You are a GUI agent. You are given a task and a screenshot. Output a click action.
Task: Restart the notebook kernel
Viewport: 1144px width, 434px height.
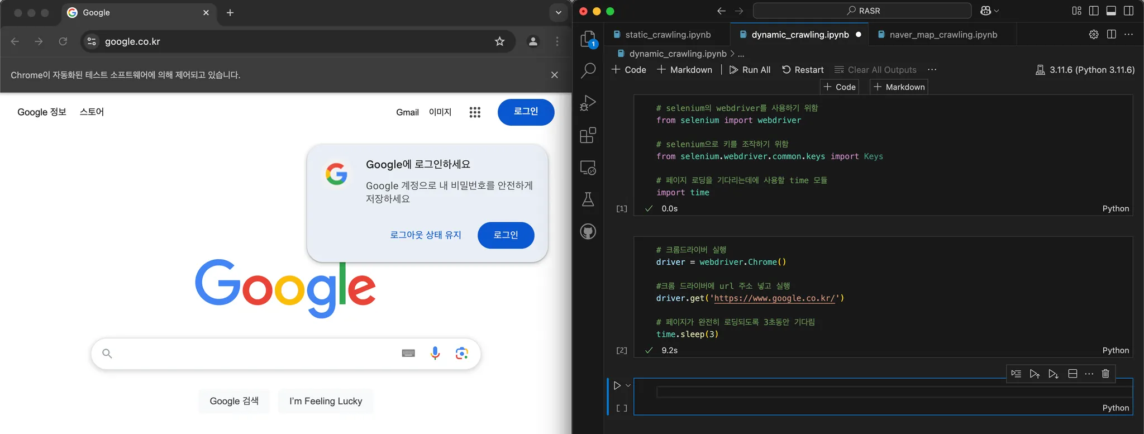[x=803, y=70]
